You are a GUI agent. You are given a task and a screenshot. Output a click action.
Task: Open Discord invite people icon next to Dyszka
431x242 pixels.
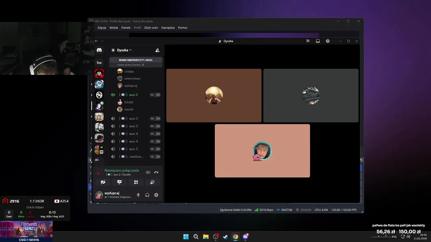click(x=157, y=50)
